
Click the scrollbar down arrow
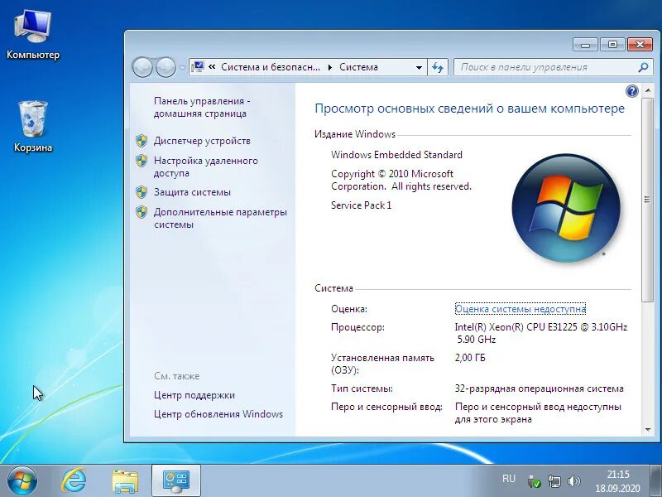(x=648, y=430)
